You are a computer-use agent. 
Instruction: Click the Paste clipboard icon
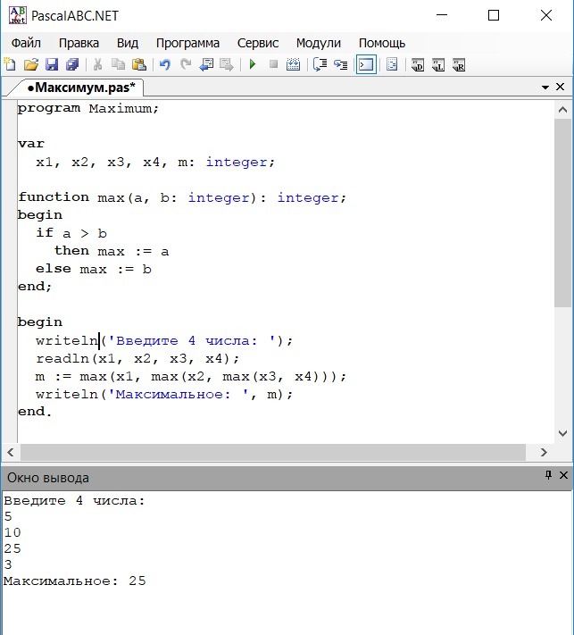[138, 64]
